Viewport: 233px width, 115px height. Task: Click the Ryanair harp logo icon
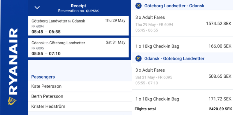click(13, 101)
